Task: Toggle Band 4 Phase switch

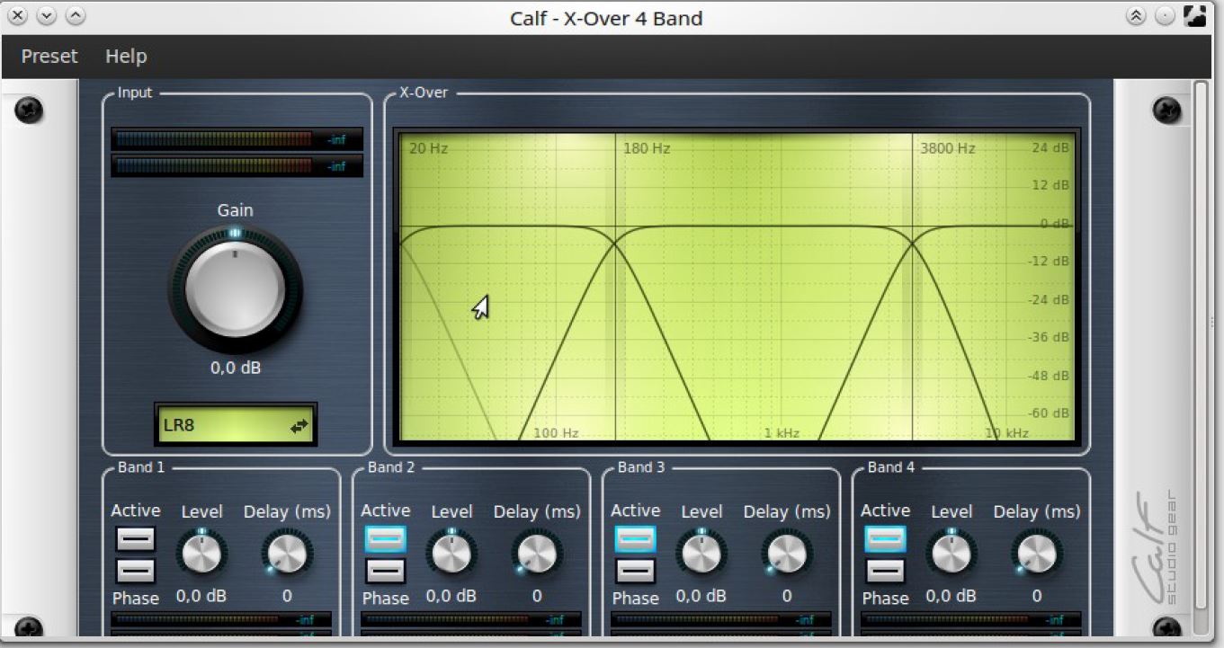Action: 885,571
